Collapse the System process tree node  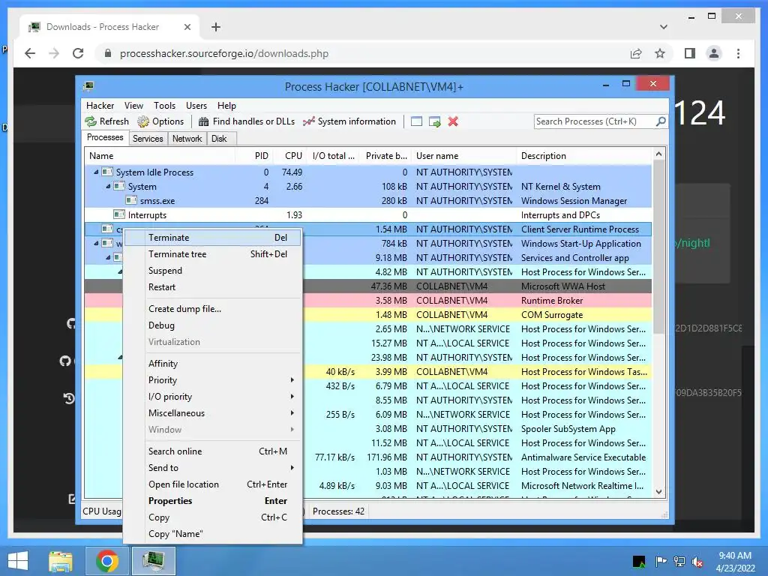[108, 186]
